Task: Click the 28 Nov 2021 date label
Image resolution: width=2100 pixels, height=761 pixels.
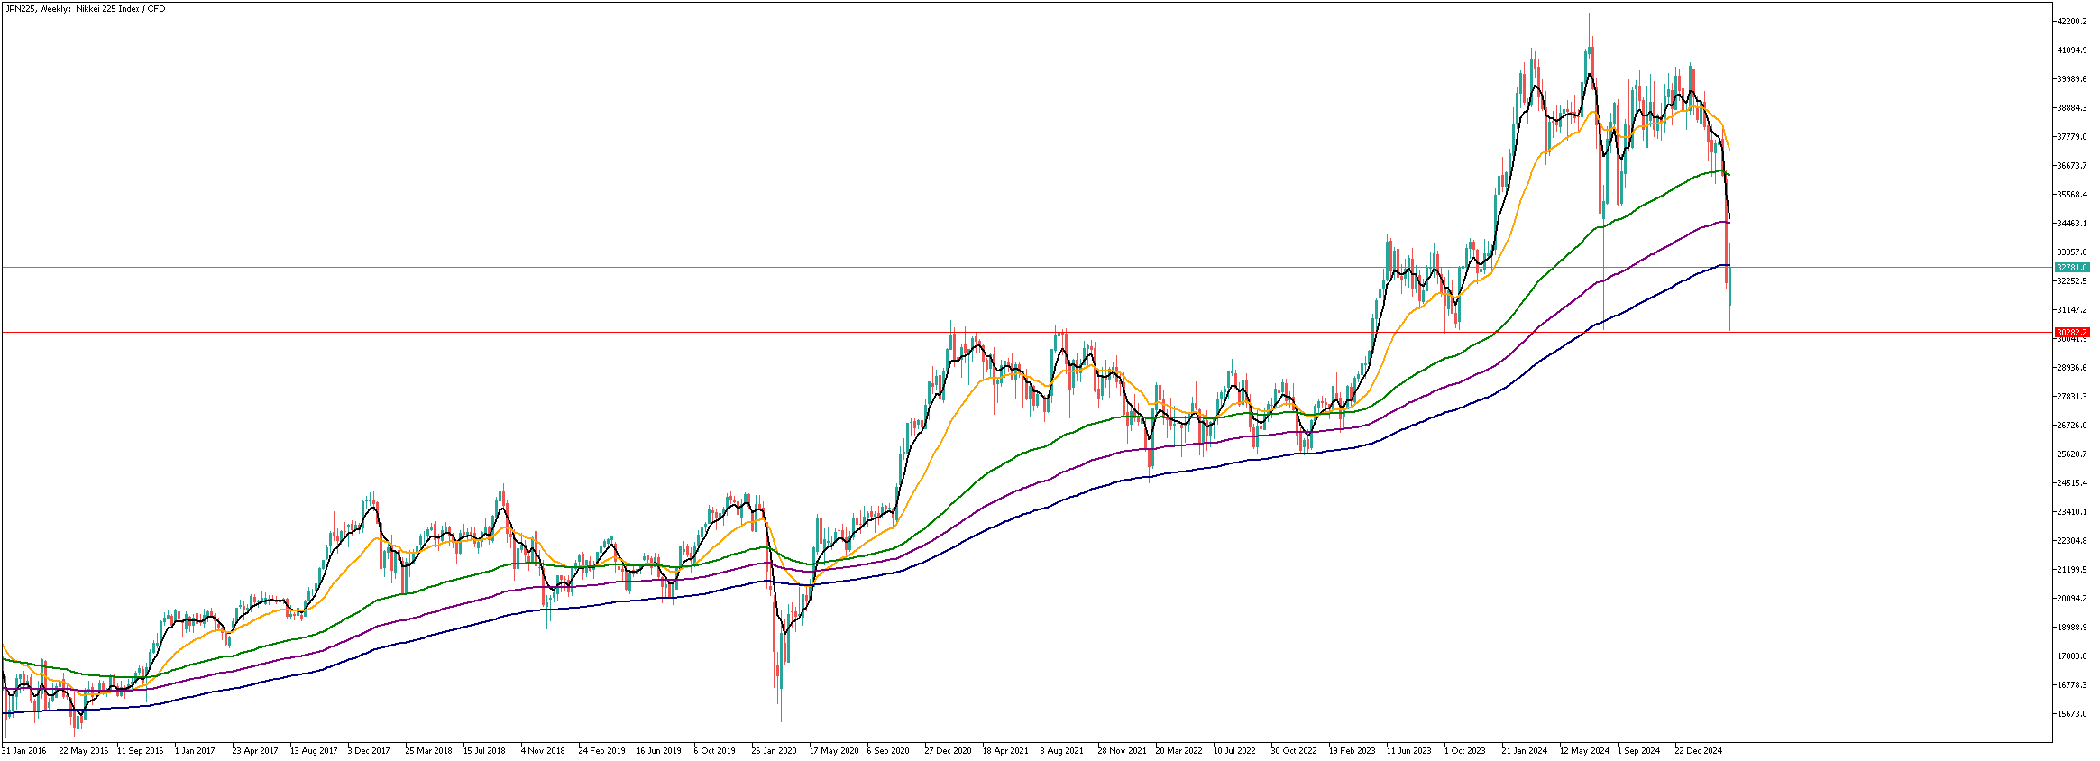Action: (x=1122, y=751)
